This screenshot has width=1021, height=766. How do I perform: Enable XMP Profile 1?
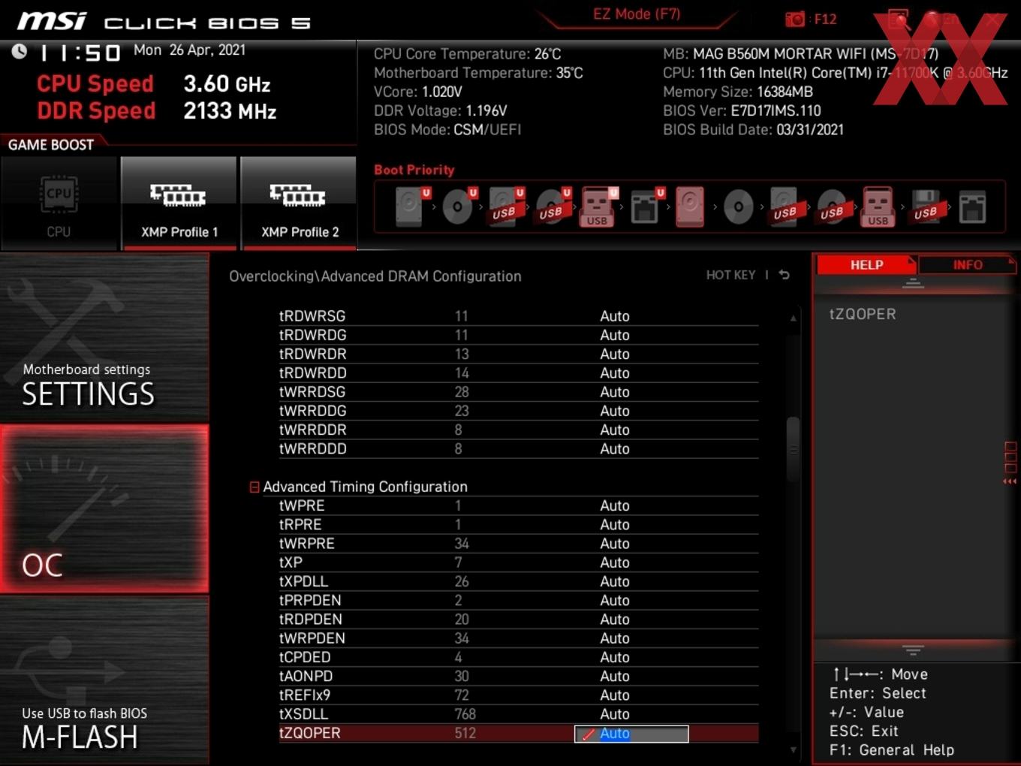(179, 203)
